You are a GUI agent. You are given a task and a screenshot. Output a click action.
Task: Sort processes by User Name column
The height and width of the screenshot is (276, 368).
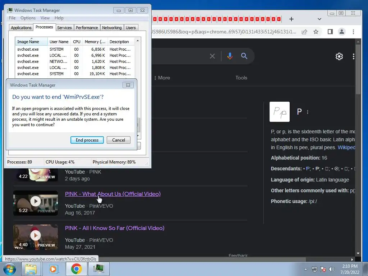[59, 42]
